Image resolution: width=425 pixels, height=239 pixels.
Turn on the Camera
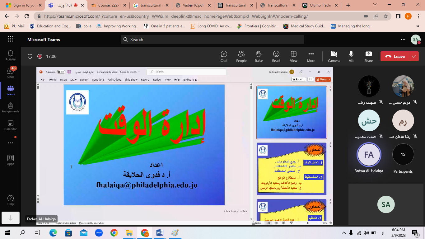click(x=334, y=56)
